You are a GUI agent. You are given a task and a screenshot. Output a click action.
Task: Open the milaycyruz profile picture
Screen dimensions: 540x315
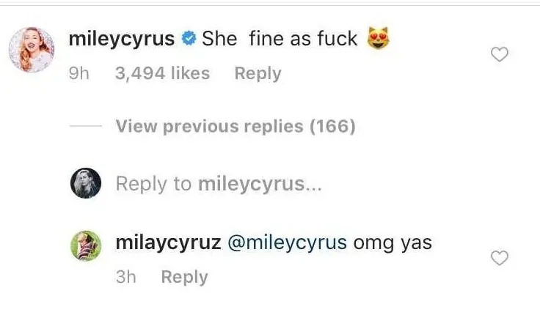85,245
